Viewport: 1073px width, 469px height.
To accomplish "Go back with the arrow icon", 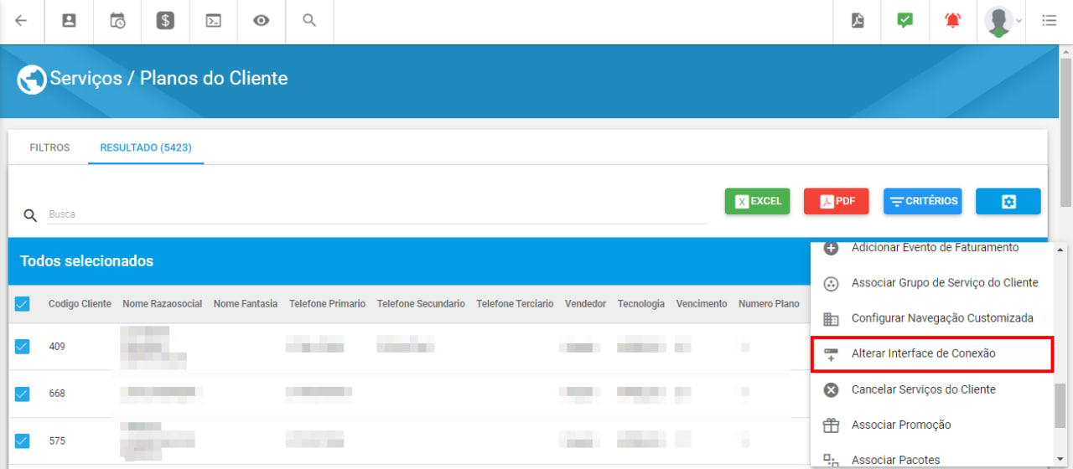I will pos(21,21).
